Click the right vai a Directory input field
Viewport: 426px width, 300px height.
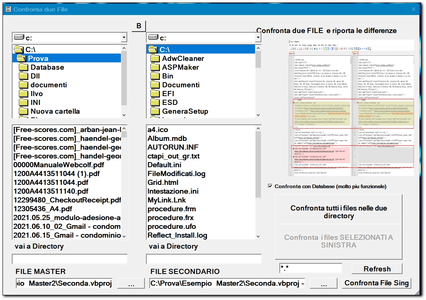point(204,259)
